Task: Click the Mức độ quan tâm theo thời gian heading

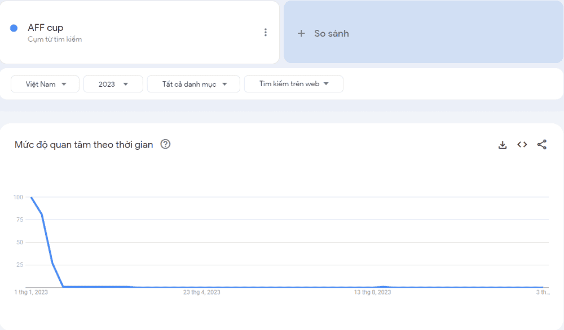Action: [x=84, y=145]
